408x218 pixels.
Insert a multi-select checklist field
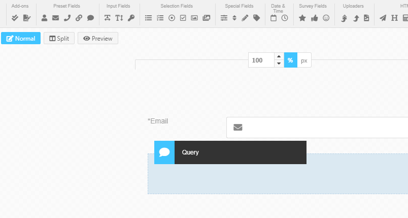coord(160,18)
